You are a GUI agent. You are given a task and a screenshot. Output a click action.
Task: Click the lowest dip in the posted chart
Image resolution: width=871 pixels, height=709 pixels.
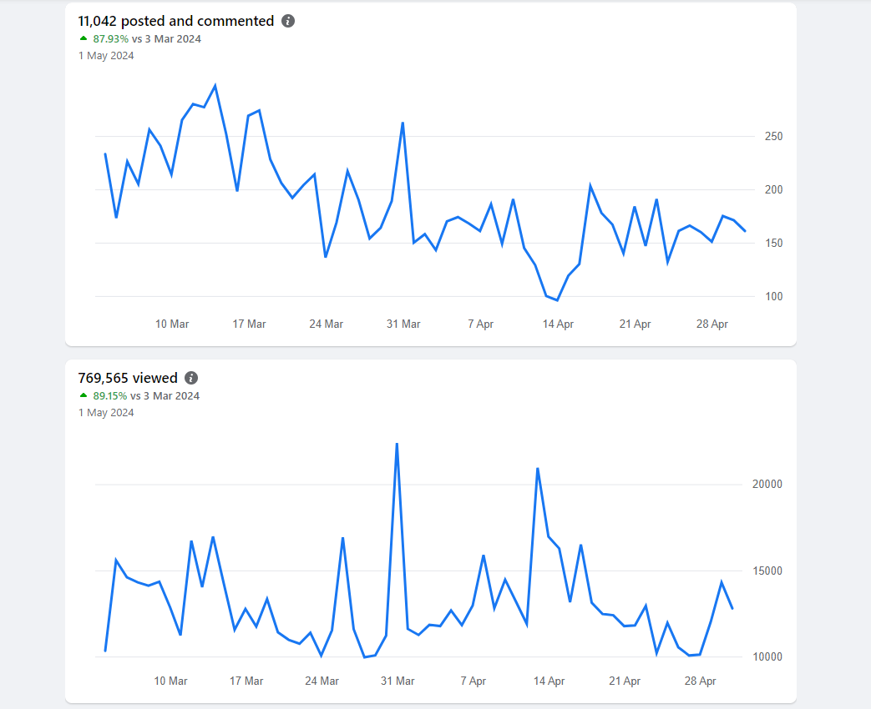[557, 300]
